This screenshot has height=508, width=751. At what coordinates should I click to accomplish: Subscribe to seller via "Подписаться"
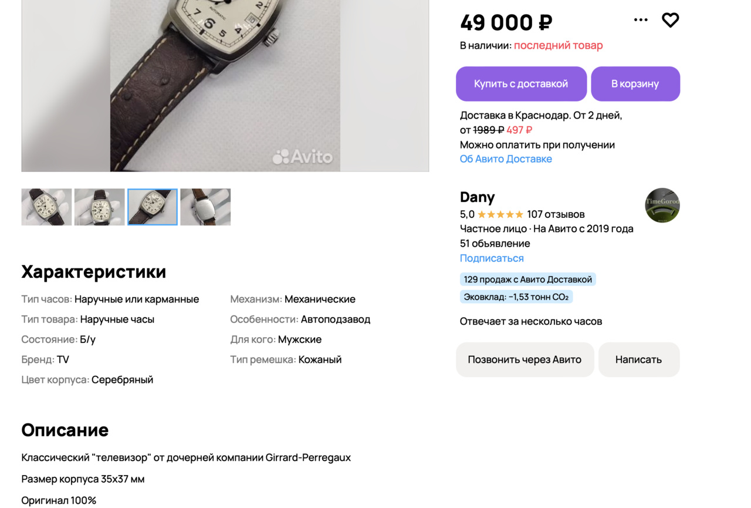[492, 258]
